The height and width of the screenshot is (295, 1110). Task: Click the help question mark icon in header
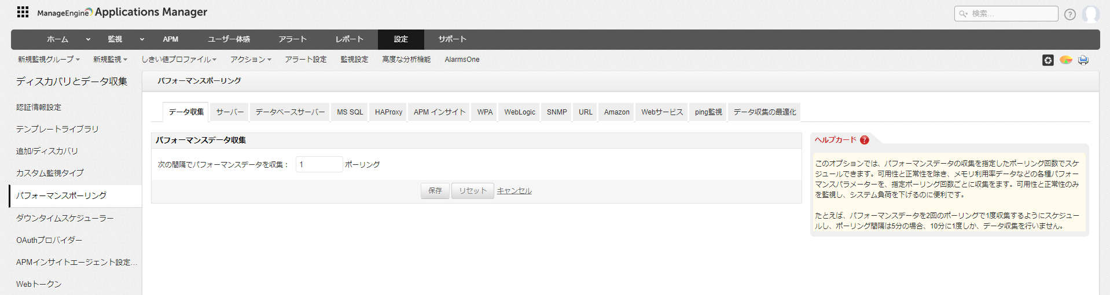pyautogui.click(x=1069, y=14)
